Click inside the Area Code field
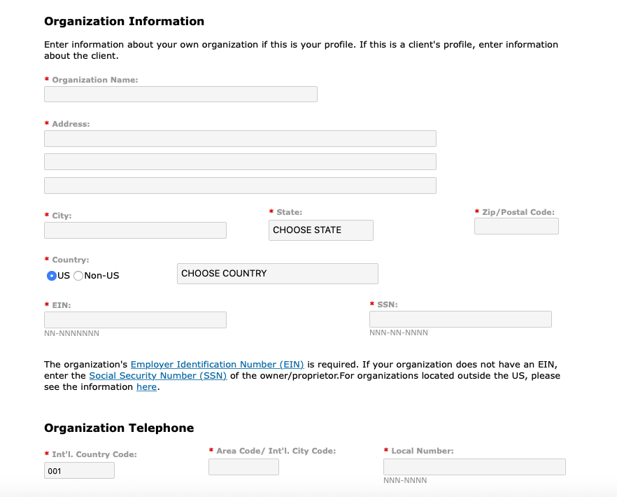Image resolution: width=617 pixels, height=497 pixels. click(243, 465)
